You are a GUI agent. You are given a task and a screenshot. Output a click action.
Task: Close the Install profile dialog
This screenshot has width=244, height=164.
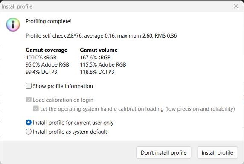(236, 6)
